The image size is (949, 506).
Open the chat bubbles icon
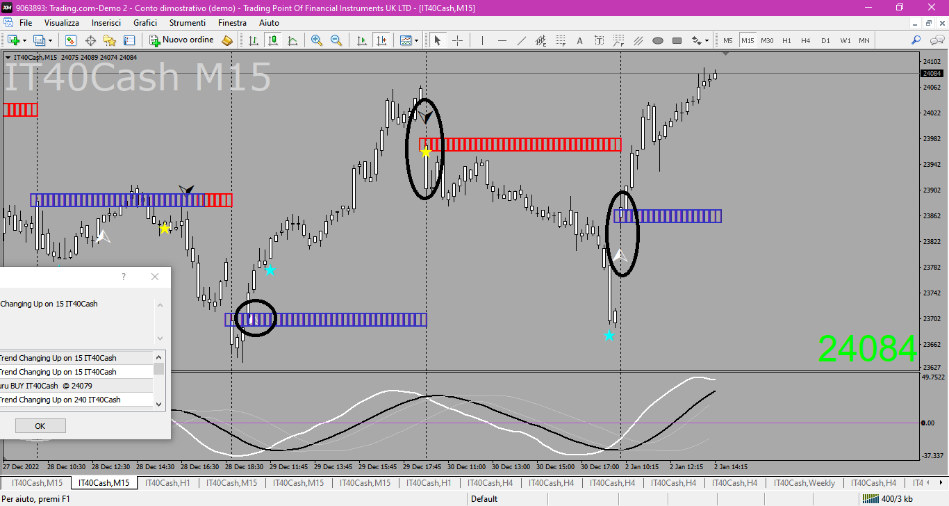point(936,40)
